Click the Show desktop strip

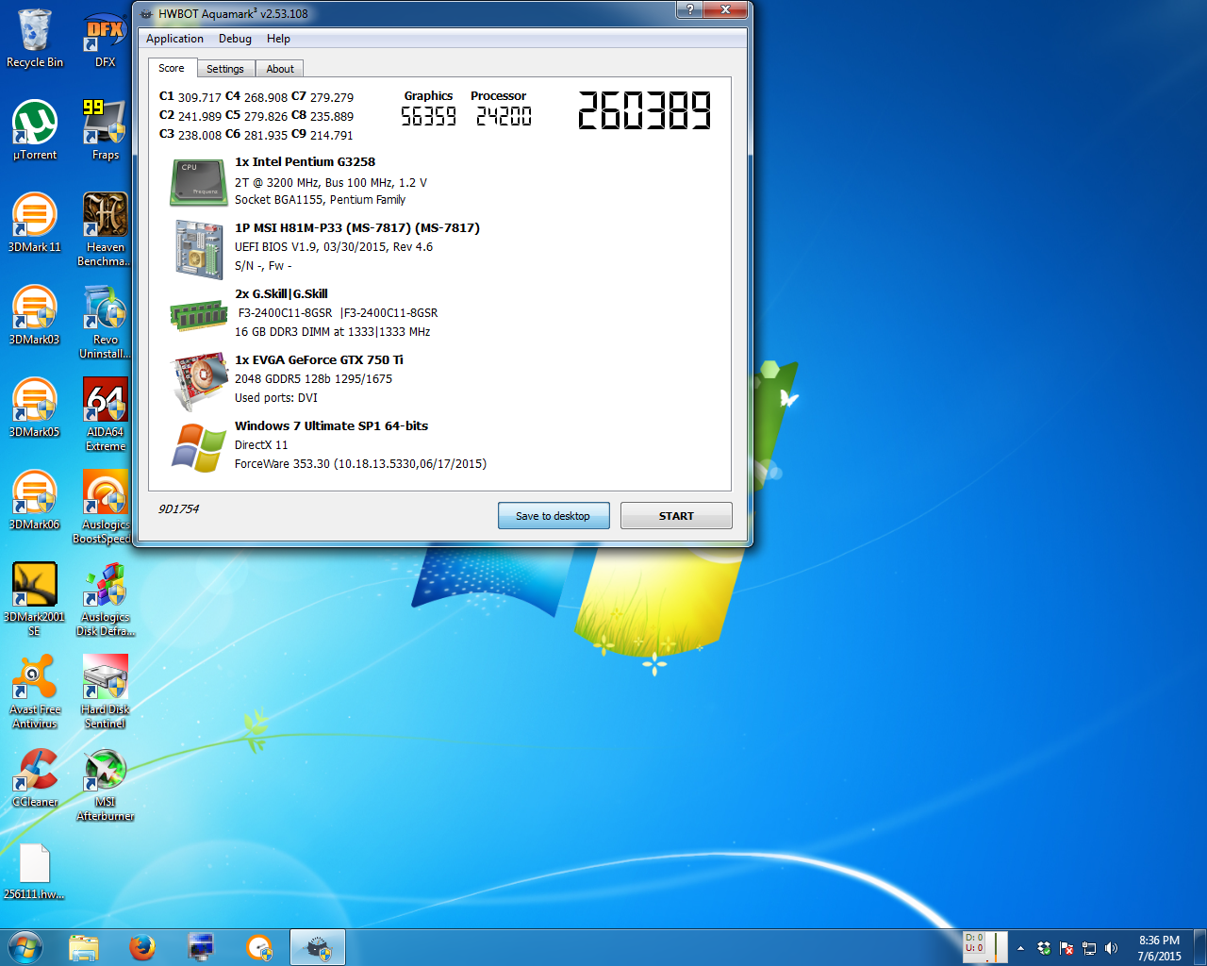(1199, 947)
